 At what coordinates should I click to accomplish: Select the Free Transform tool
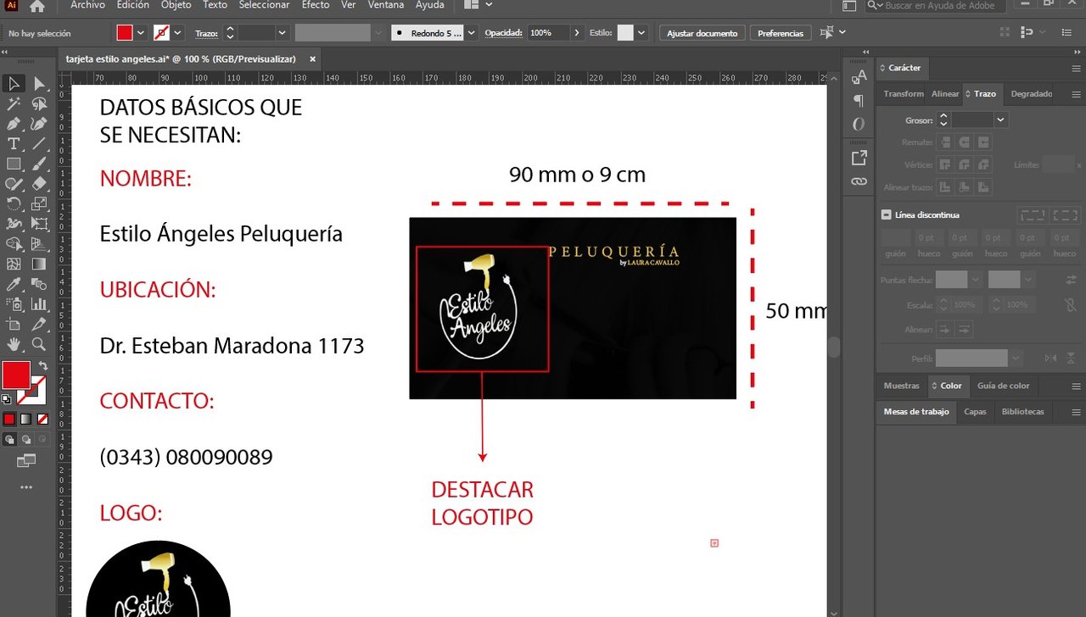pos(39,224)
